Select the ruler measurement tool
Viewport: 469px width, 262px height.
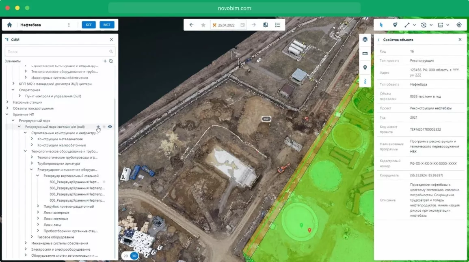pos(365,54)
